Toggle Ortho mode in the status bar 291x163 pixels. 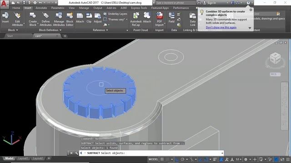[176, 159]
